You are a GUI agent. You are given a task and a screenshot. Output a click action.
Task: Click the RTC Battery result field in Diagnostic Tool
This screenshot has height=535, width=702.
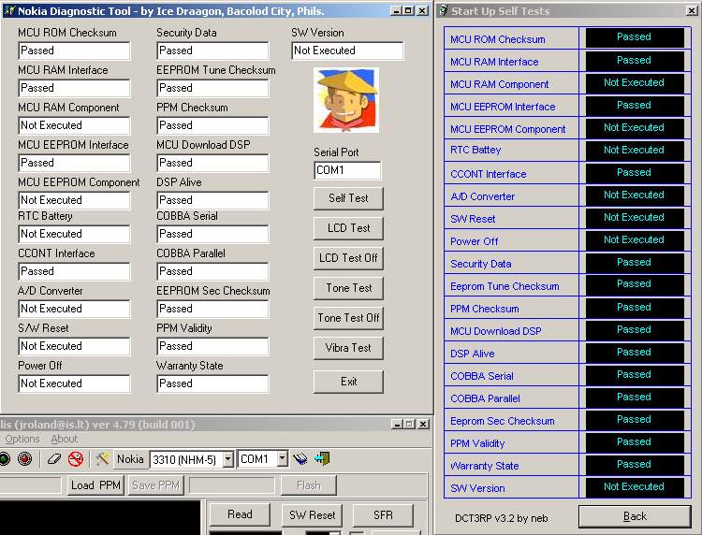click(74, 234)
